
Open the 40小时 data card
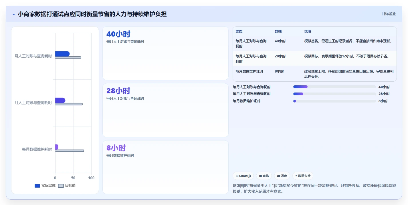pos(165,53)
